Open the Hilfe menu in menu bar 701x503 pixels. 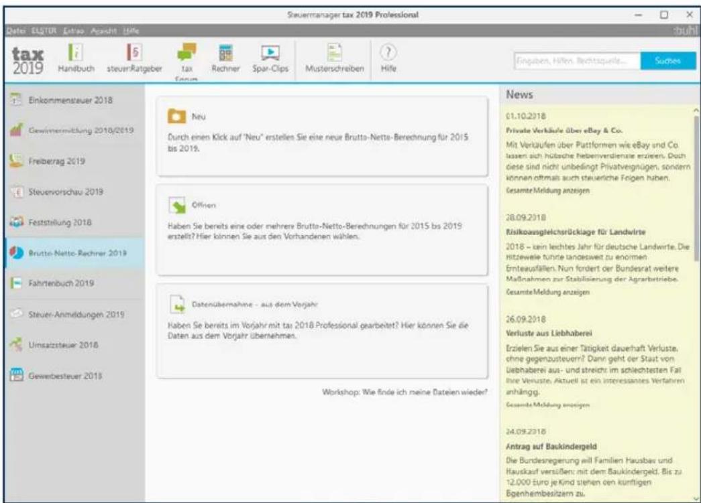131,31
